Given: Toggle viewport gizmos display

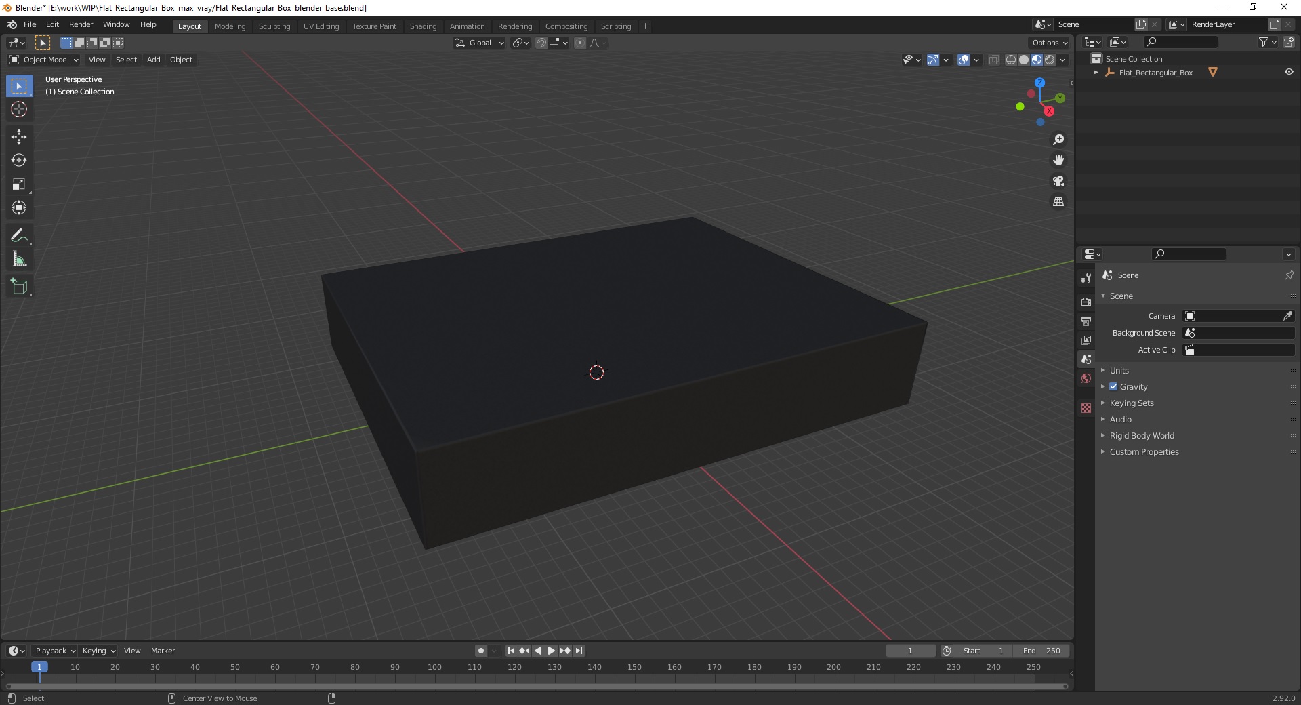Looking at the screenshot, I should click(933, 60).
